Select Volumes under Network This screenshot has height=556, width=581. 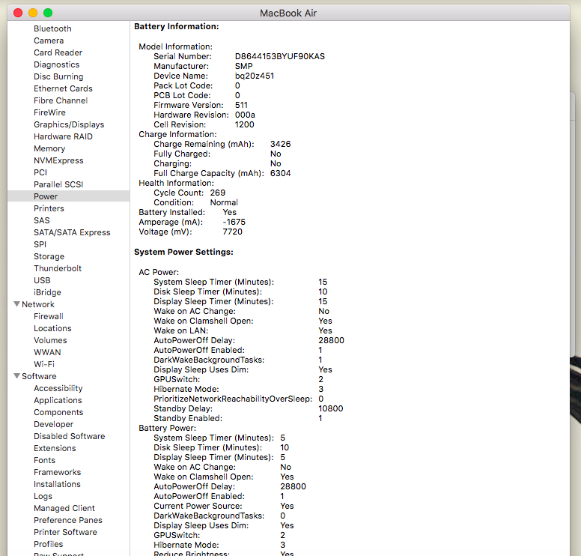click(50, 340)
